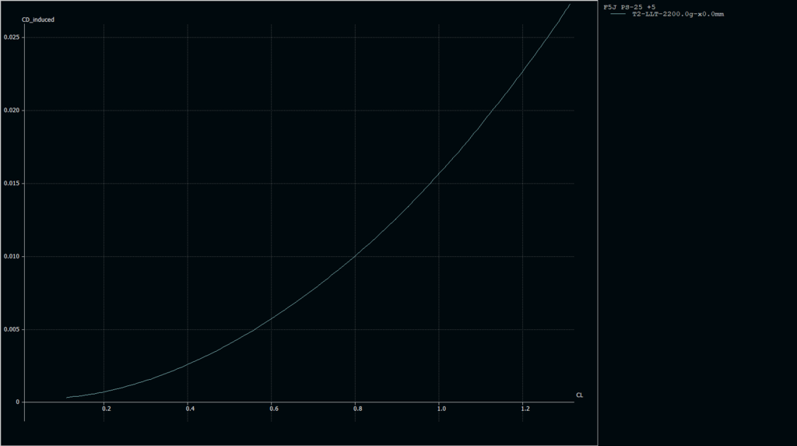Click the 0.2 x-axis tick label
The height and width of the screenshot is (446, 797).
pyautogui.click(x=107, y=409)
